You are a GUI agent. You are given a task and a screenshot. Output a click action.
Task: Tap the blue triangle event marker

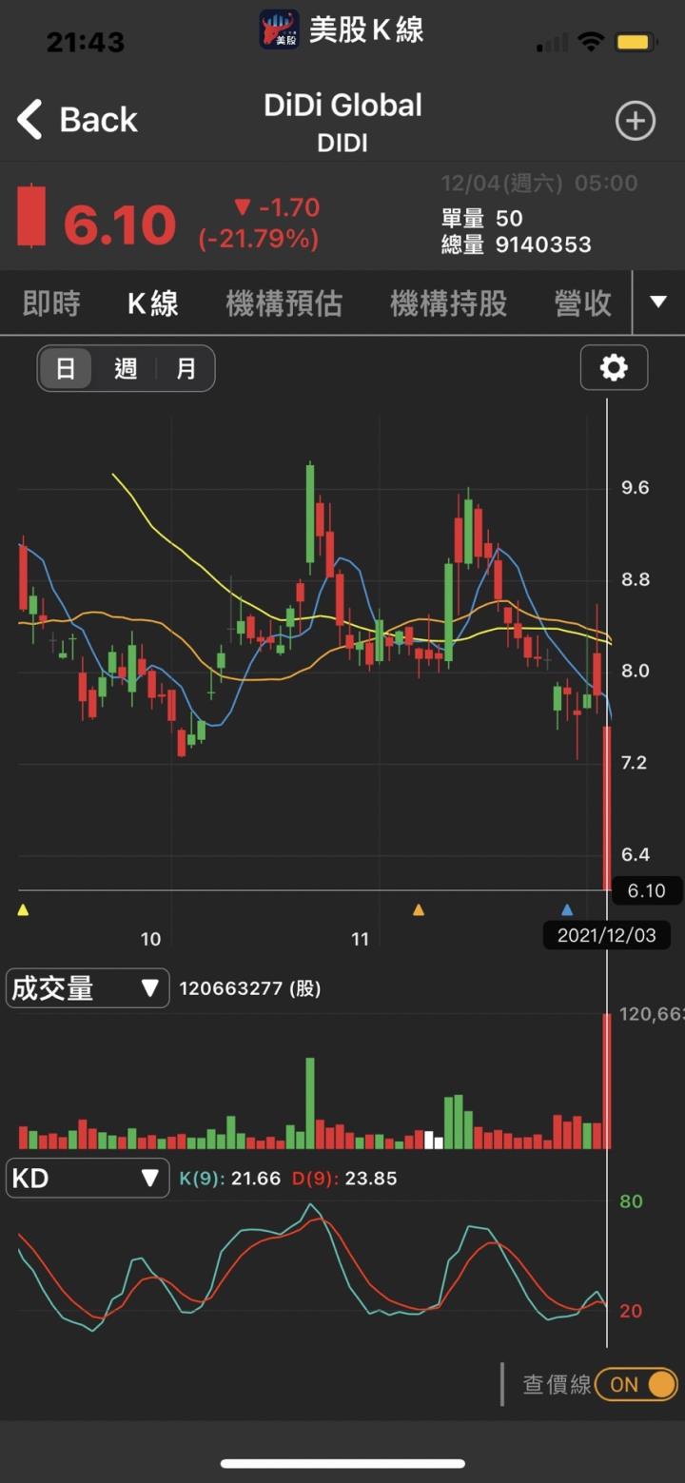tap(568, 910)
